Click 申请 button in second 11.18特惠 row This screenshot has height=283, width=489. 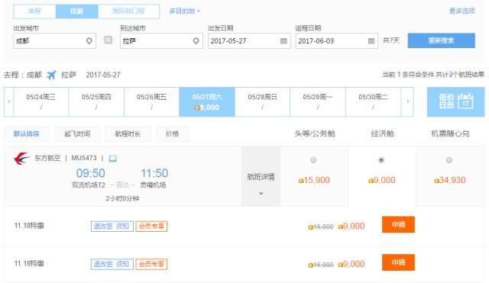click(398, 262)
